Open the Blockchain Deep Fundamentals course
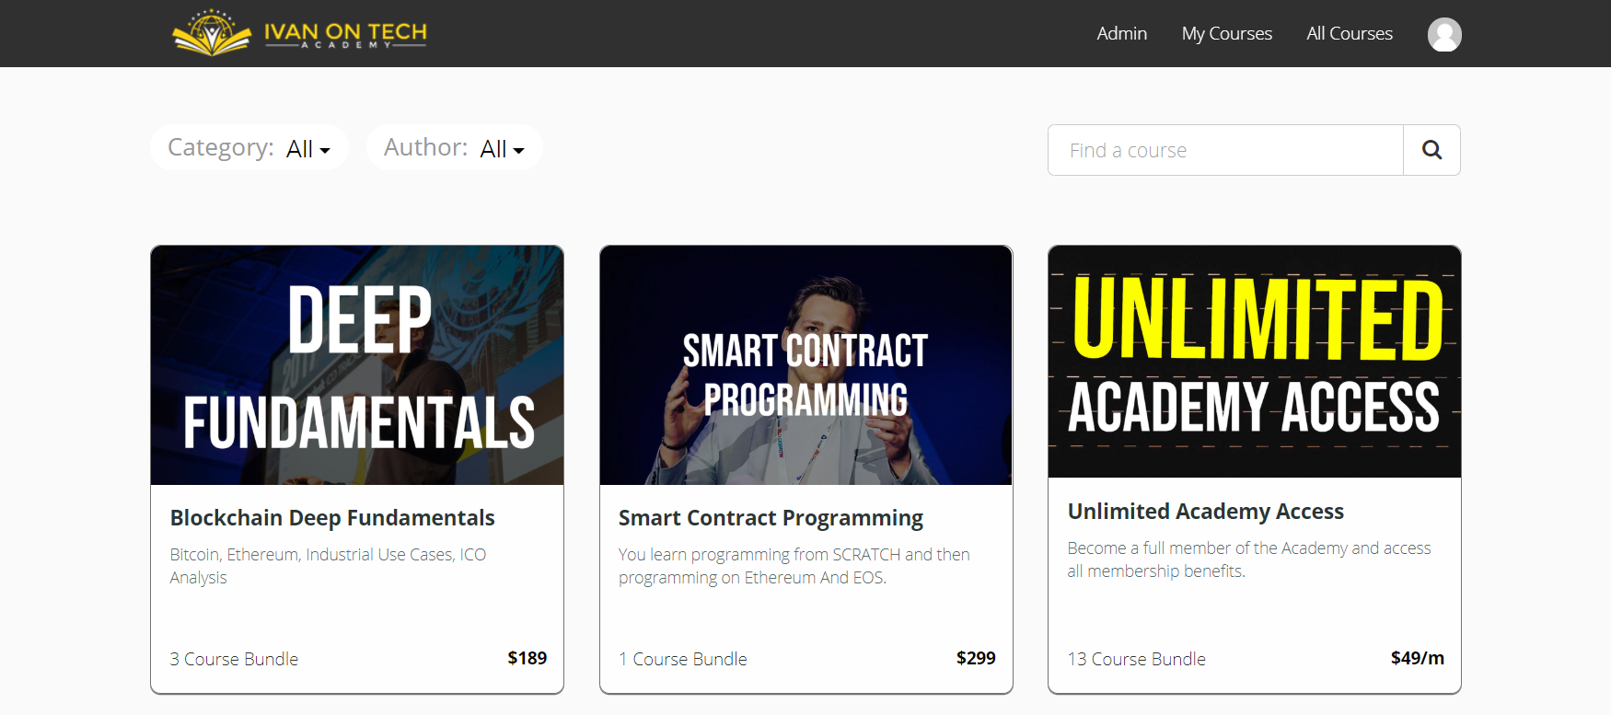Image resolution: width=1611 pixels, height=715 pixels. pyautogui.click(x=332, y=517)
